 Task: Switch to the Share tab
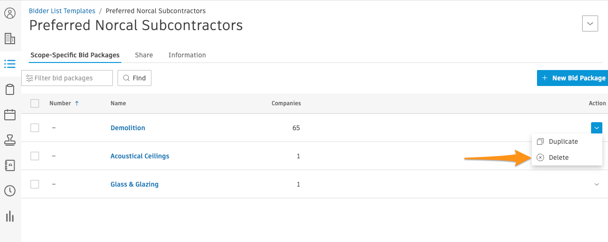coord(144,55)
